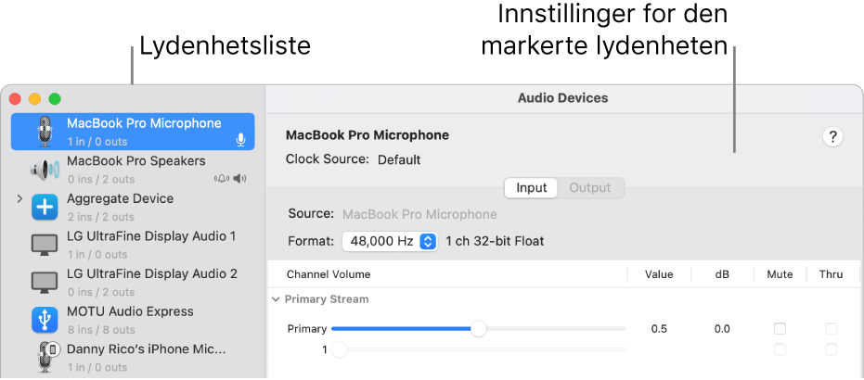The height and width of the screenshot is (380, 864).
Task: Click the Aggregate Device plus icon
Action: (45, 208)
